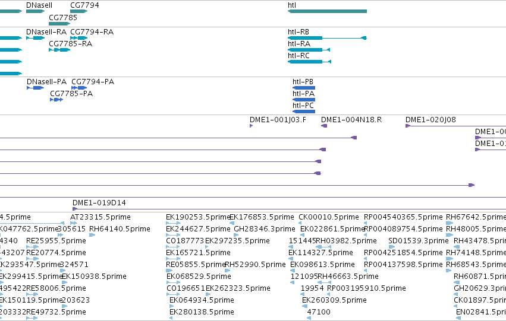Select the RH46663.5prime EST label

pos(348,276)
